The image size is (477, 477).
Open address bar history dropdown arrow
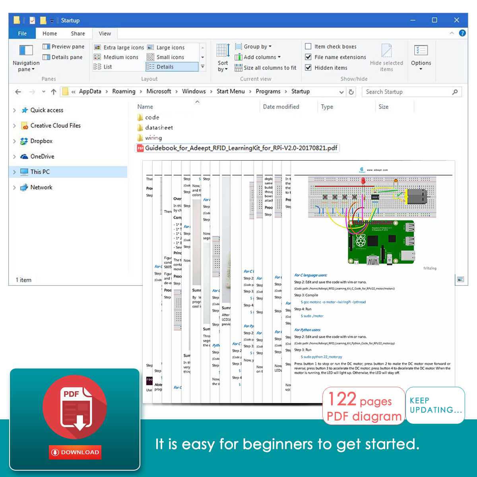point(341,92)
